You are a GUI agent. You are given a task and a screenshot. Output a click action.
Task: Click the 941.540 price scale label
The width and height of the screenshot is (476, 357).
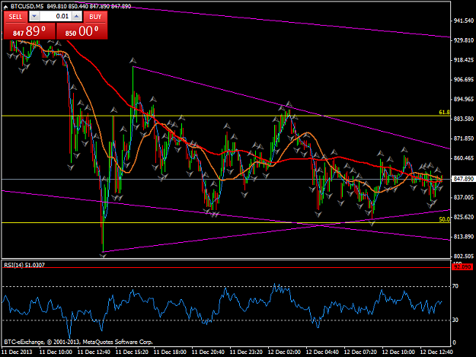[464, 21]
